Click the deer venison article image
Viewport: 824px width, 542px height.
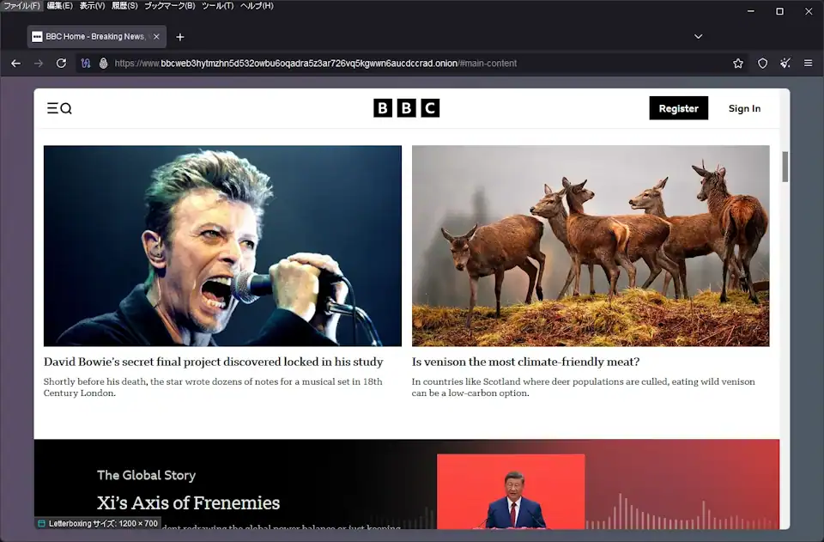point(591,246)
